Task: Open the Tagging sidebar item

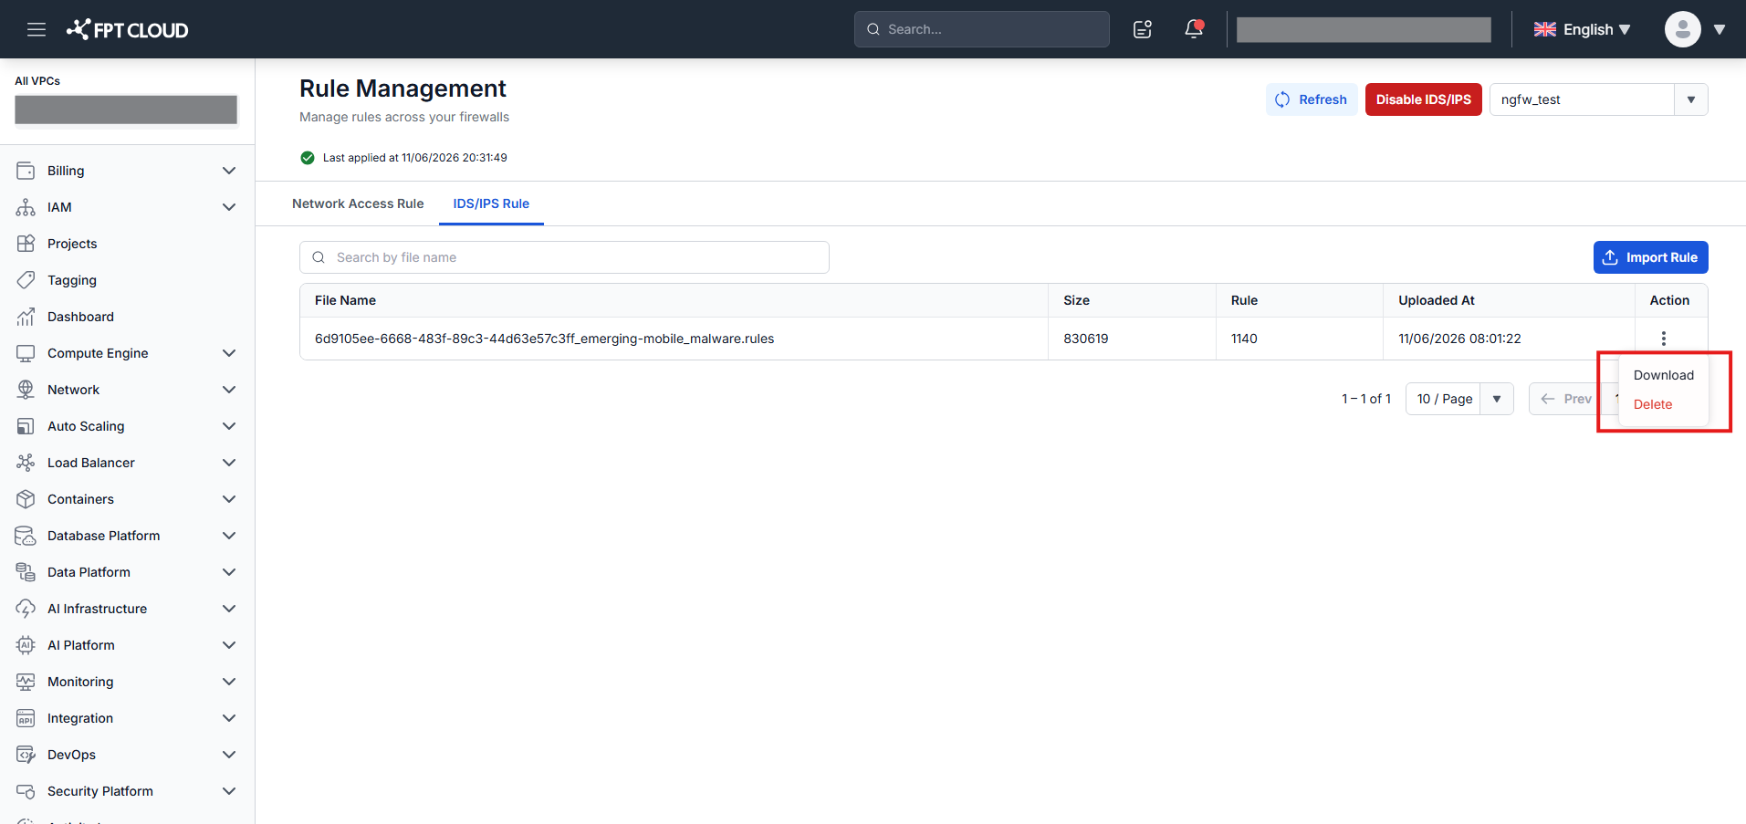Action: 72,280
